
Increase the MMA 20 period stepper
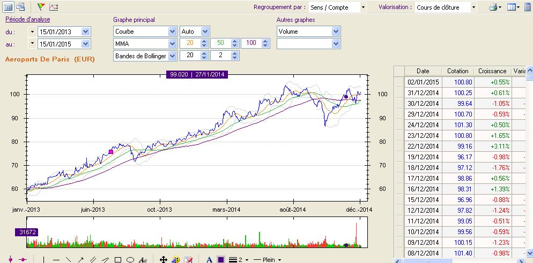click(203, 41)
